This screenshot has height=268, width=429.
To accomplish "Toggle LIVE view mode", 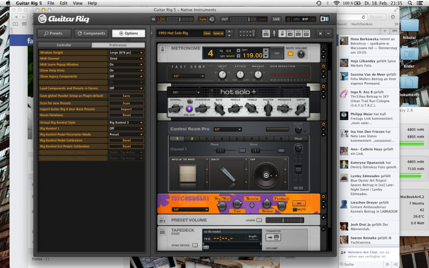I will click(277, 19).
